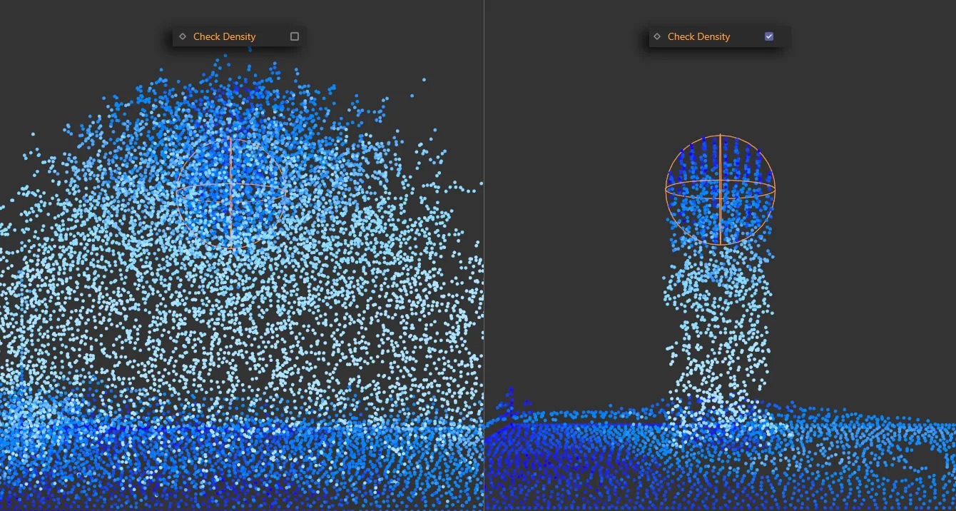
Task: Toggle Check Density in the right viewport
Action: pyautogui.click(x=768, y=36)
